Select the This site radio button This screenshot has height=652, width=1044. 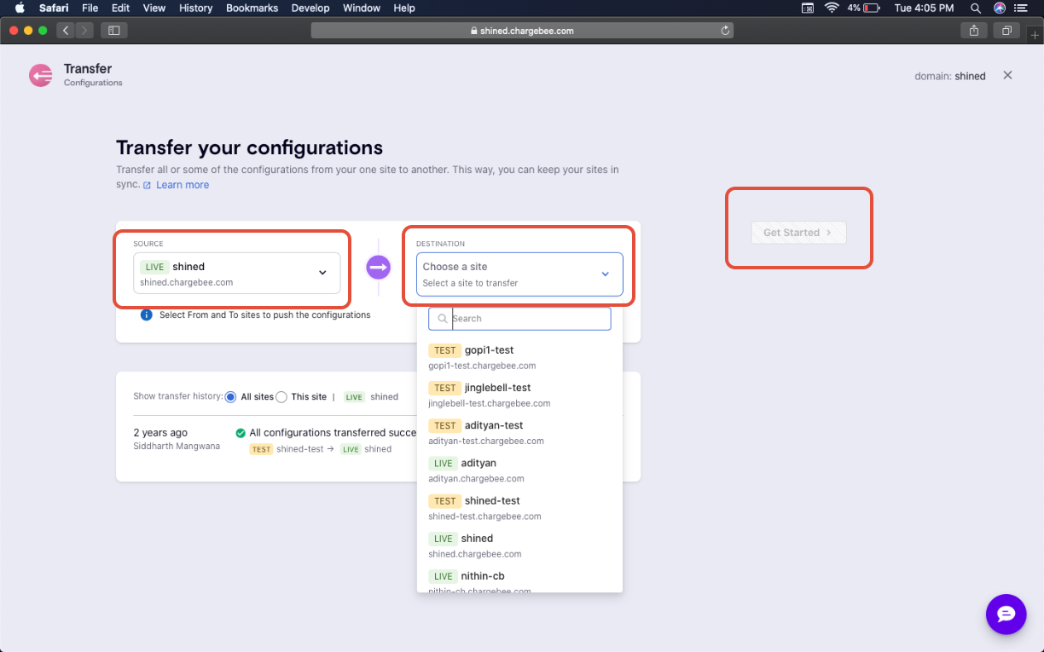tap(281, 396)
